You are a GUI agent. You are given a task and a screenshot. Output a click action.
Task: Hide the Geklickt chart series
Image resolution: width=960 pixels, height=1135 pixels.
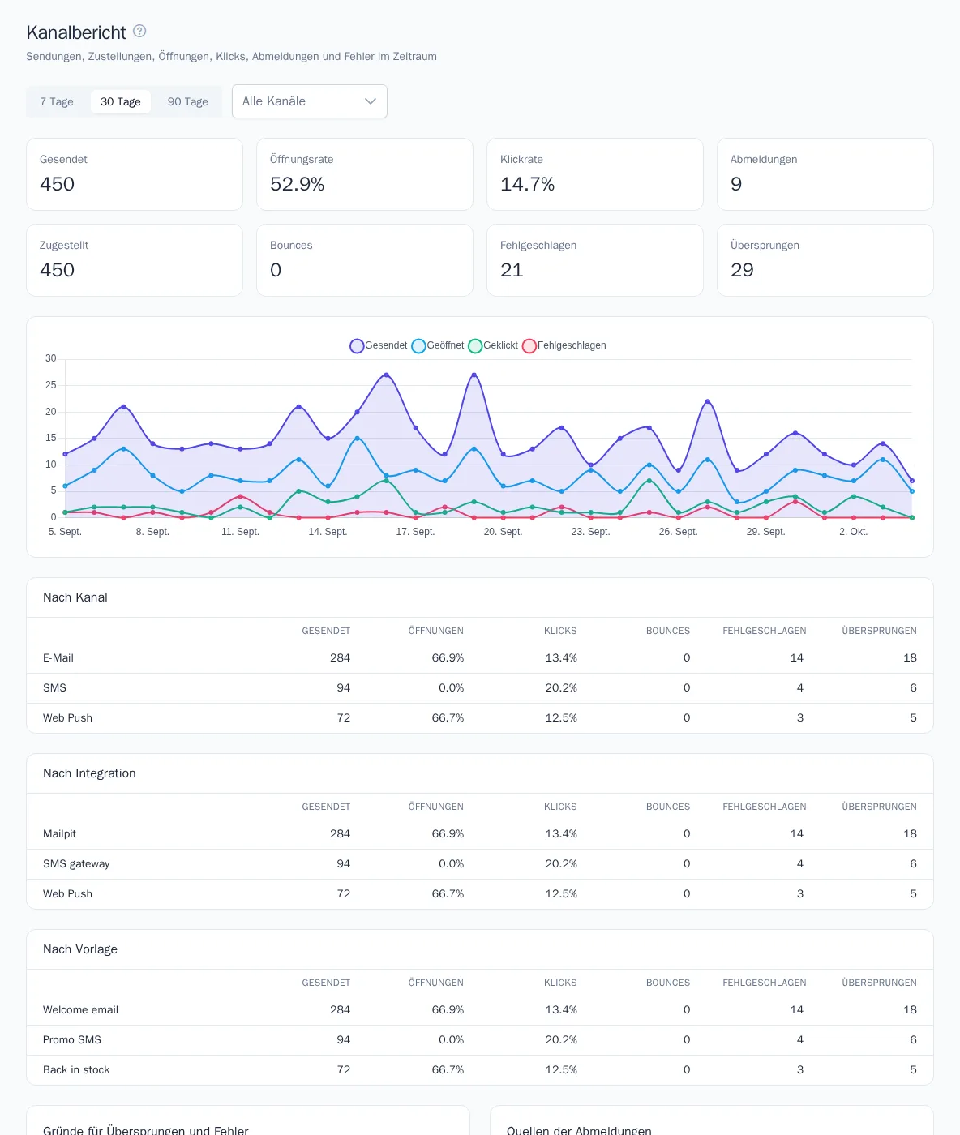click(493, 345)
